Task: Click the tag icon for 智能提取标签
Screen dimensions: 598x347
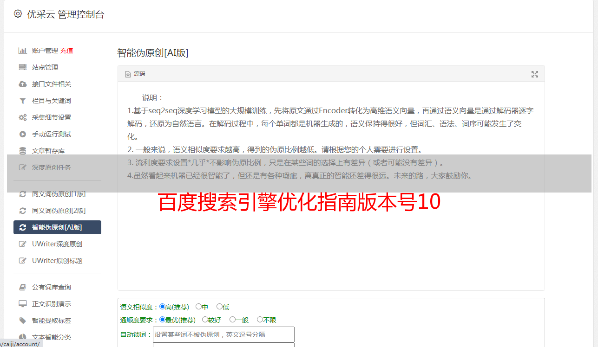Action: 22,321
